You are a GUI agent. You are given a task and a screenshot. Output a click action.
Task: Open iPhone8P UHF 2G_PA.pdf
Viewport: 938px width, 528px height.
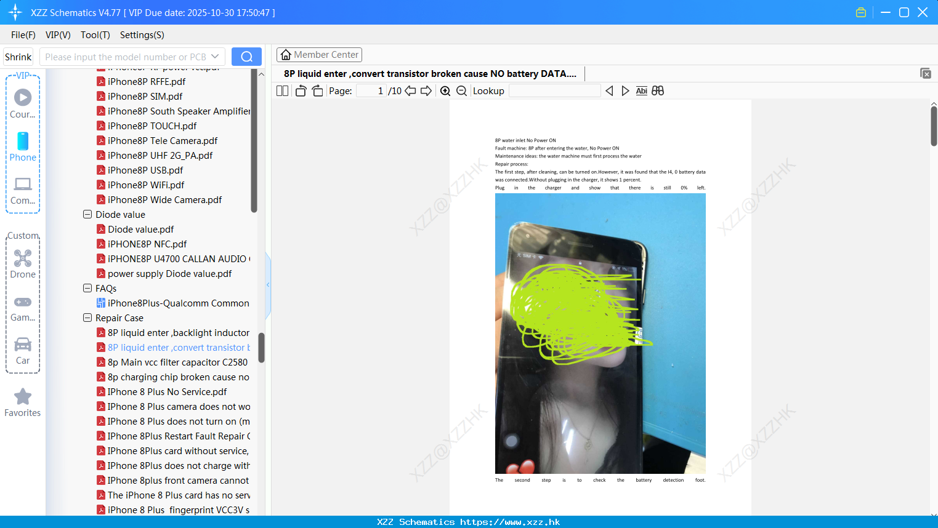point(160,155)
